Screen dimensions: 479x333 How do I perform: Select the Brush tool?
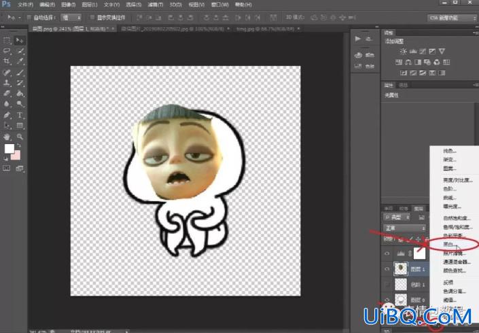pyautogui.click(x=20, y=73)
